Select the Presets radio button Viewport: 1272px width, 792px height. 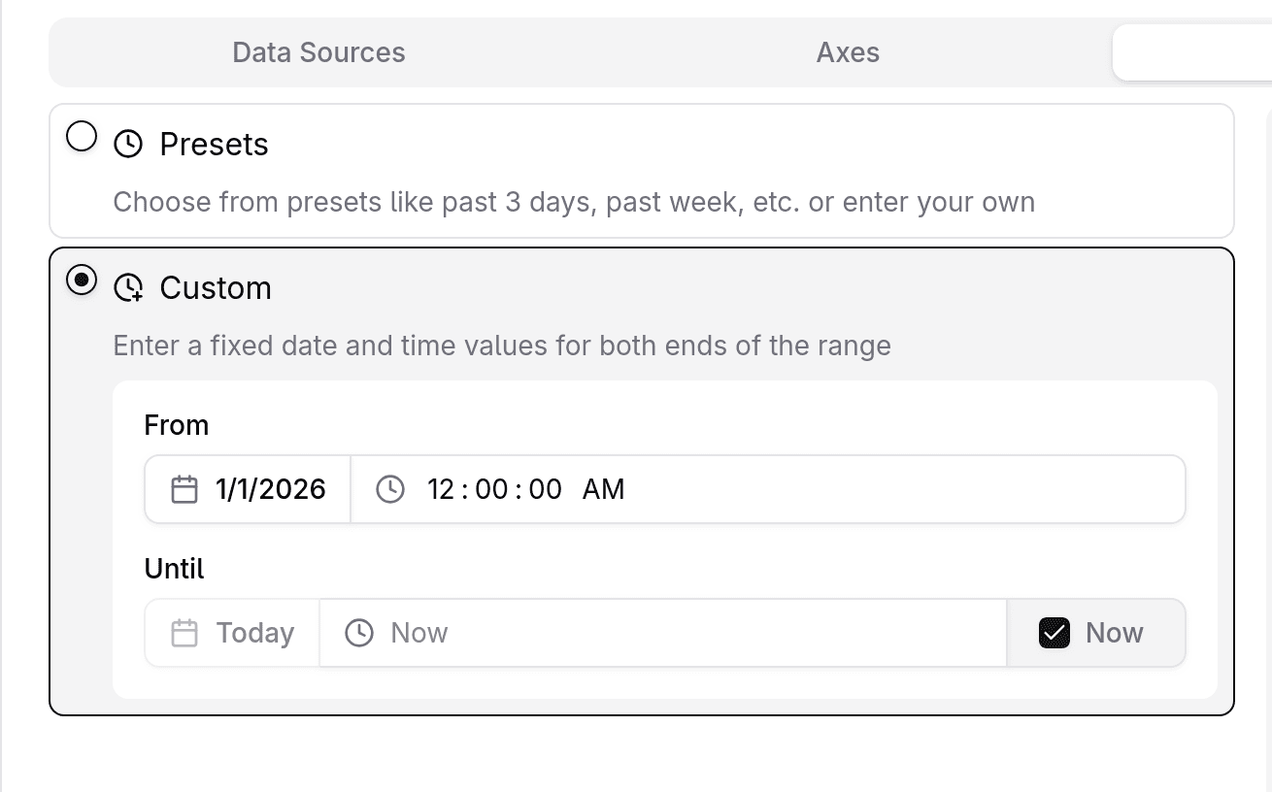pos(81,137)
